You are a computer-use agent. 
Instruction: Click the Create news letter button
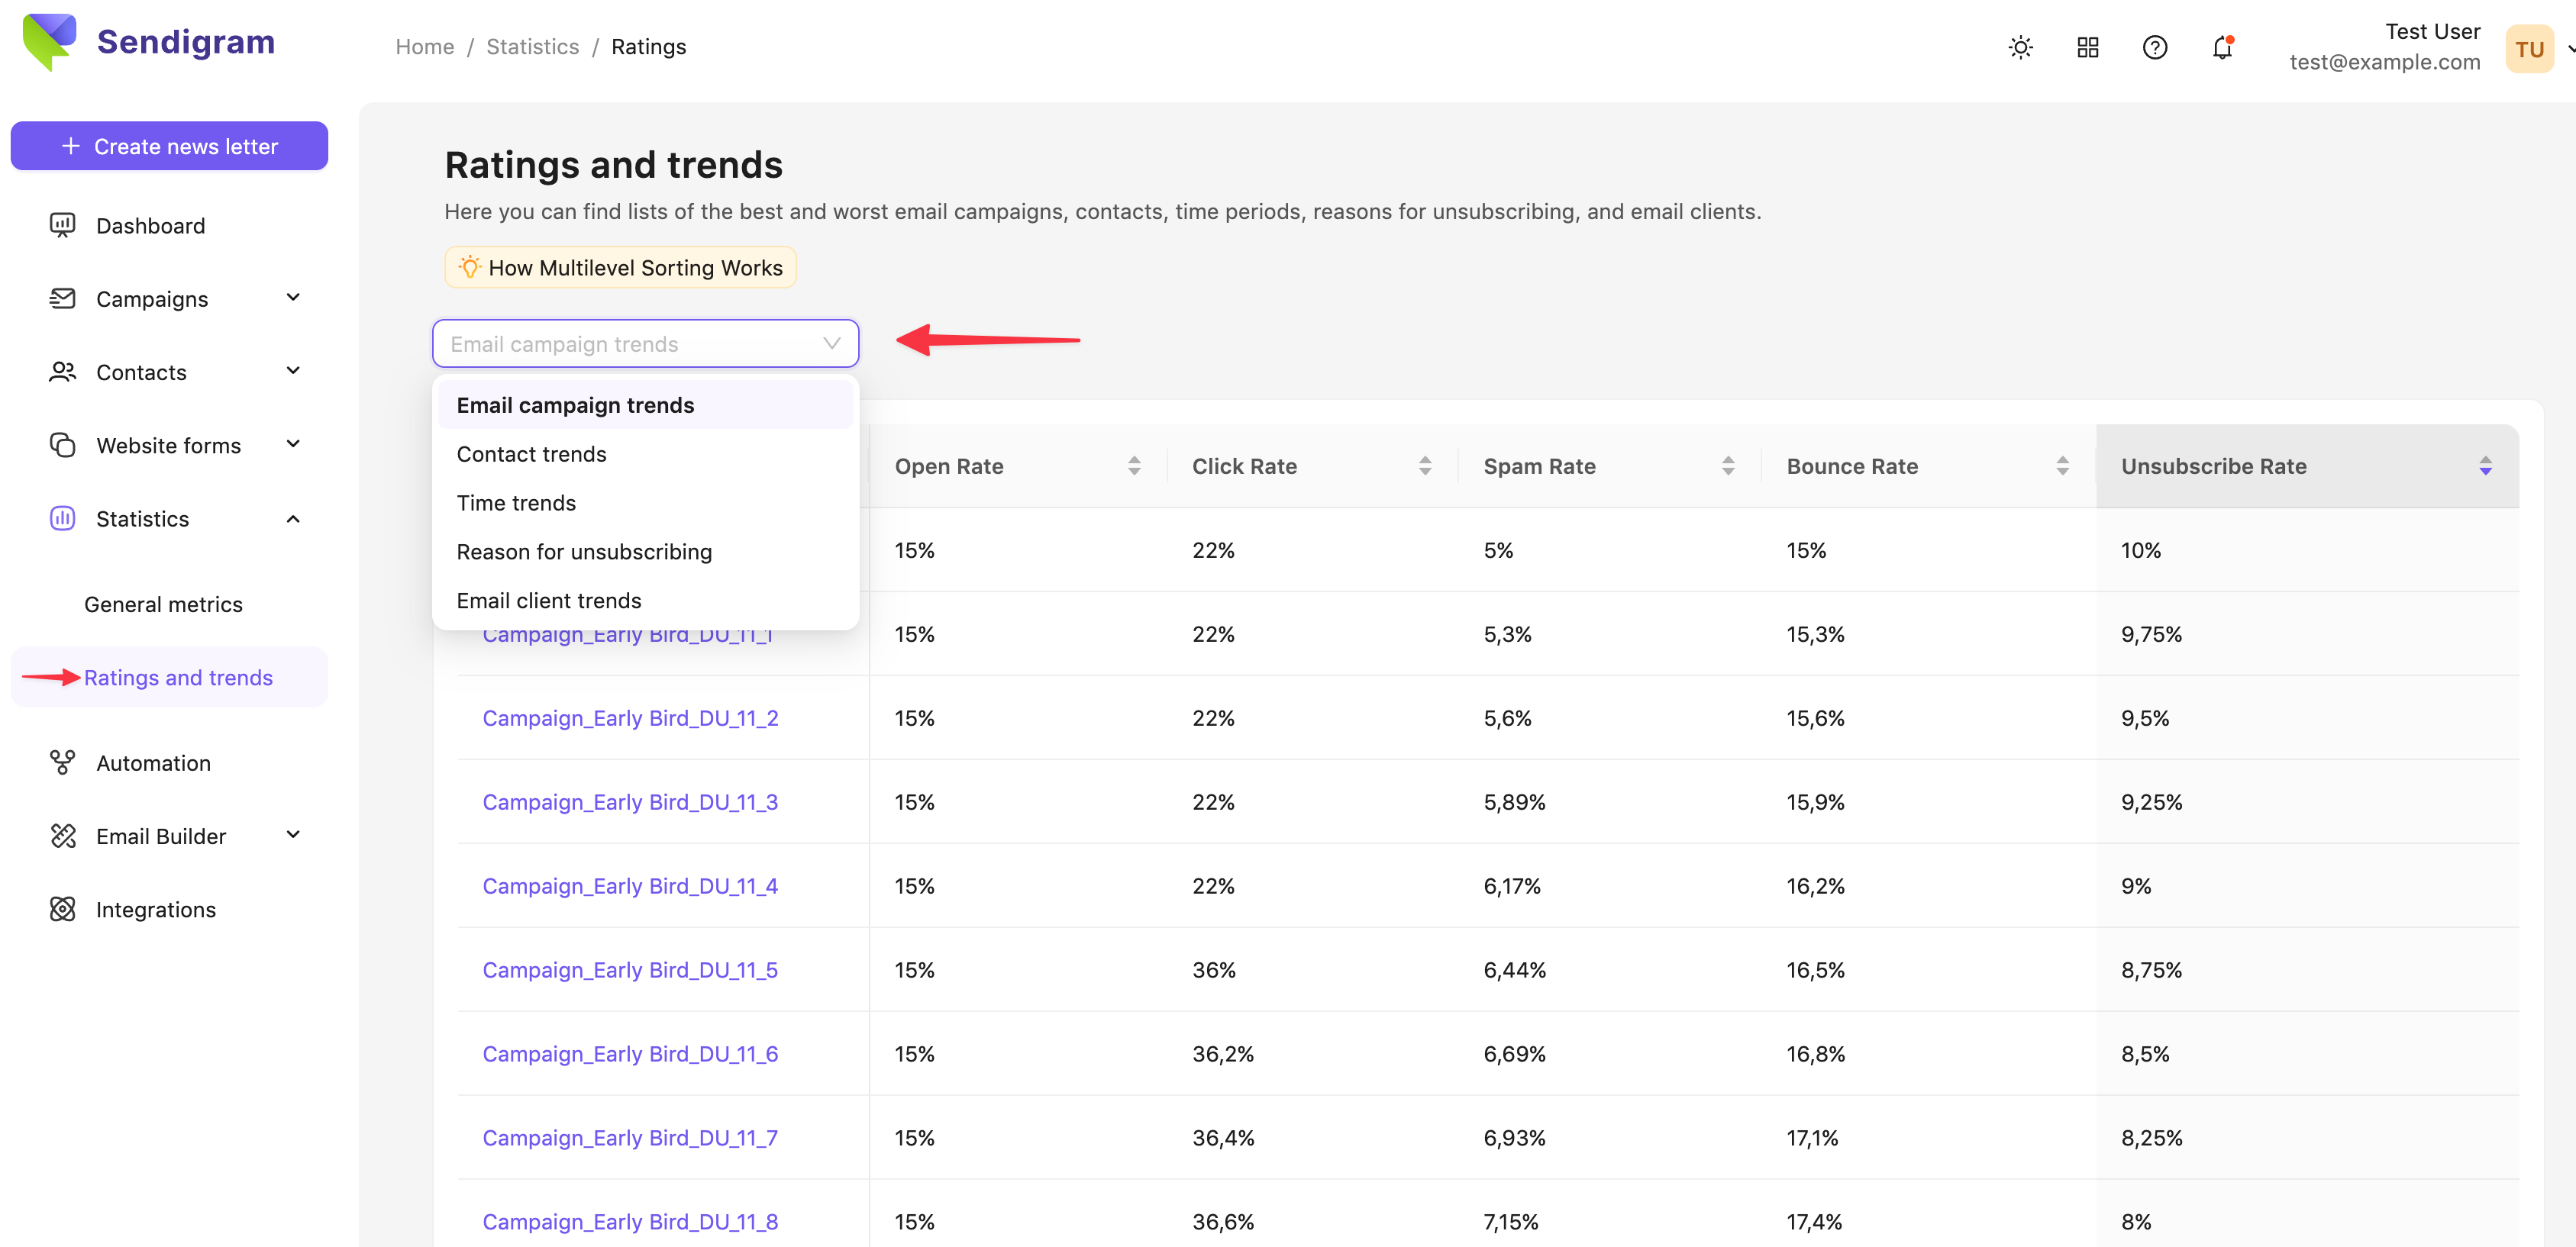pos(169,146)
